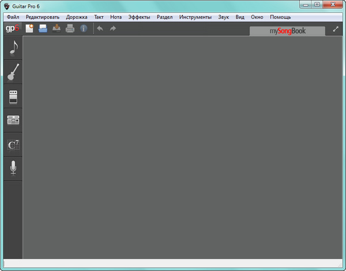Create a new document with the New File icon
The height and width of the screenshot is (271, 346).
coord(29,28)
